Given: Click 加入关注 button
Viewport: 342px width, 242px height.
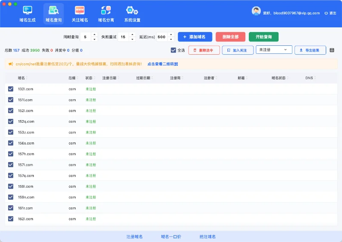Looking at the screenshot, I should pyautogui.click(x=238, y=50).
